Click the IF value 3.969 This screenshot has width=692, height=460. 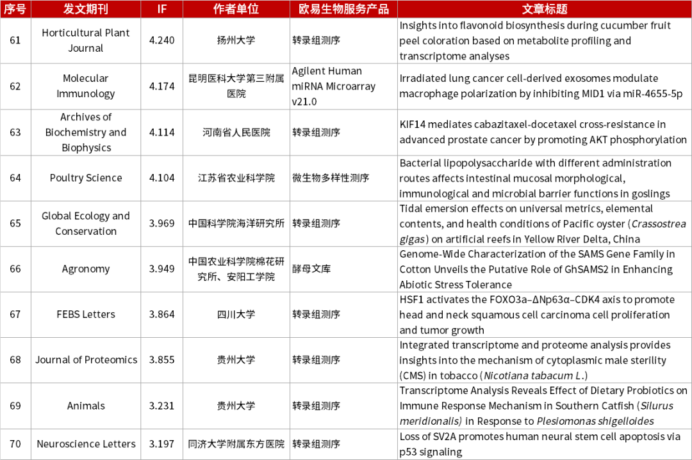tap(162, 223)
